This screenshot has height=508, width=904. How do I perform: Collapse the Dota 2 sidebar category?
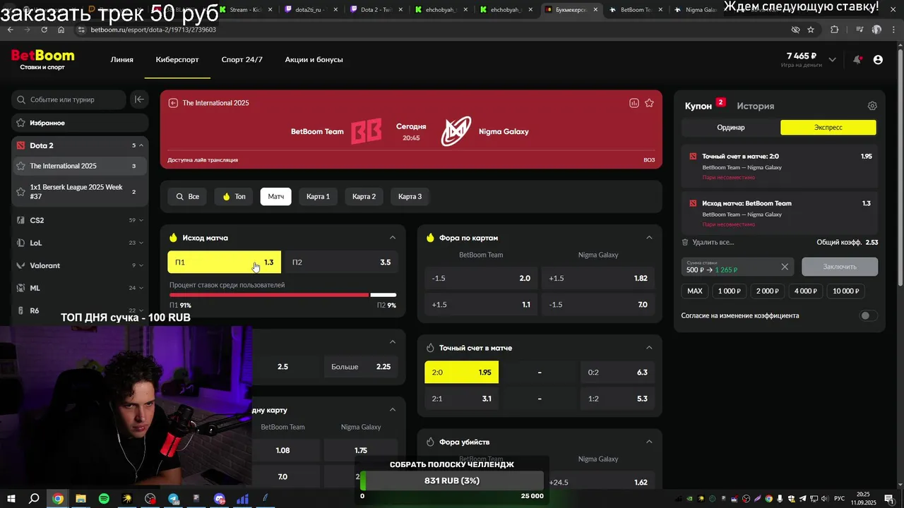coord(141,145)
